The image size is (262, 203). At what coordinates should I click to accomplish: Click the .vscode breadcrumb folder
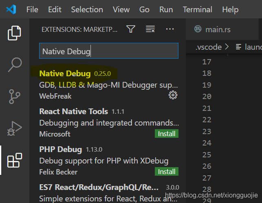209,47
